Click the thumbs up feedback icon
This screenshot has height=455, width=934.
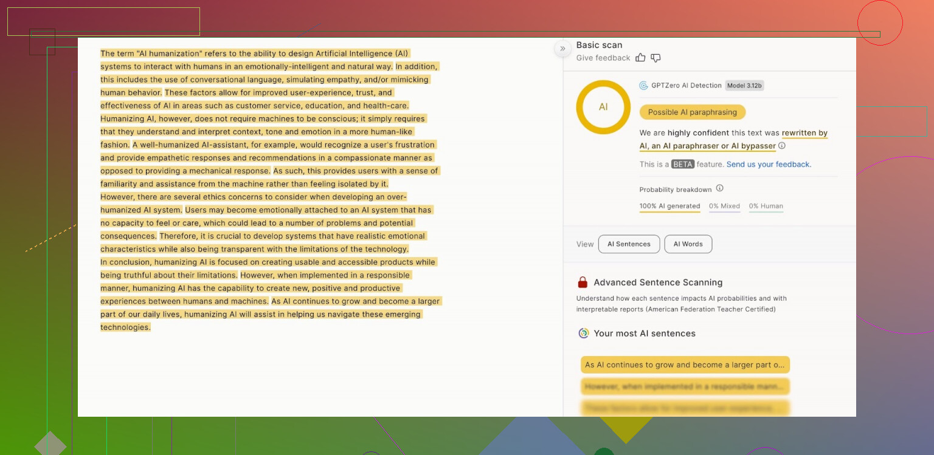pyautogui.click(x=640, y=58)
